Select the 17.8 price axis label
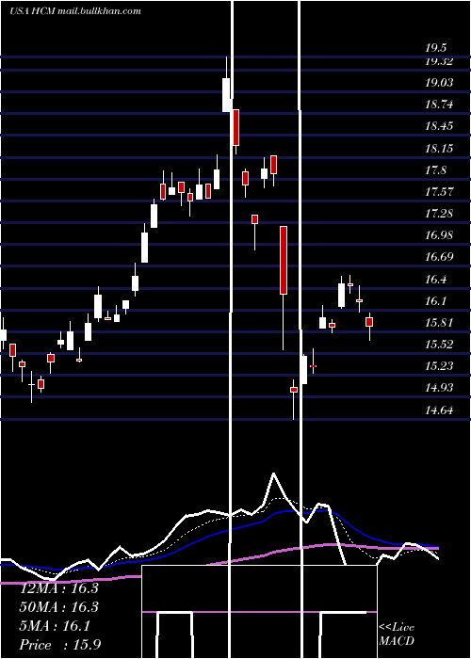The width and height of the screenshot is (471, 659). coord(435,170)
